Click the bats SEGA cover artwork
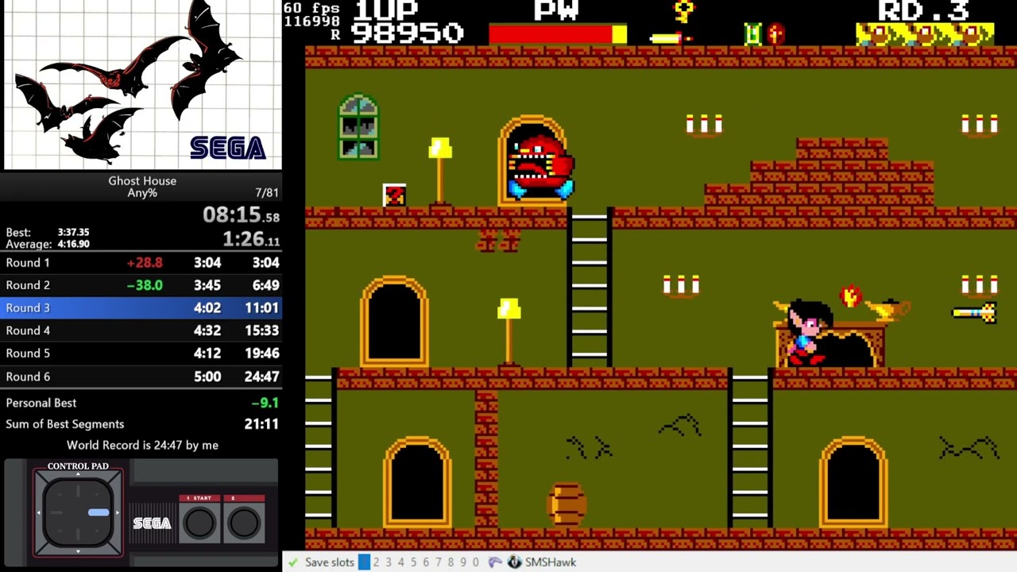The image size is (1017, 572). 141,85
